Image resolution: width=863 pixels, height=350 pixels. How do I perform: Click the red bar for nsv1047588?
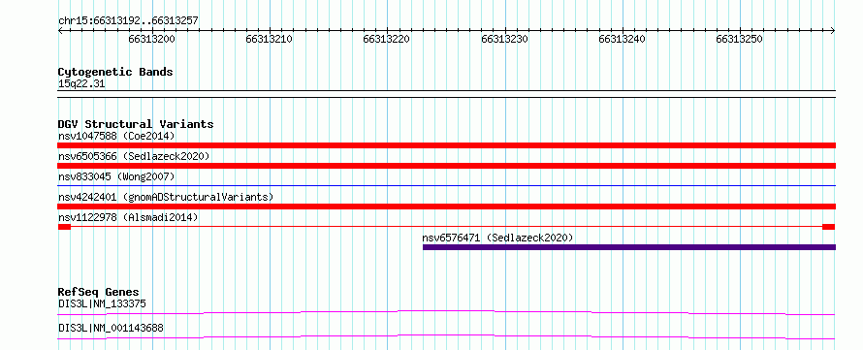pyautogui.click(x=446, y=145)
